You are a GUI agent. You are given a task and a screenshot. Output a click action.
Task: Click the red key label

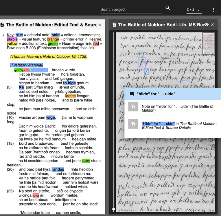tap(96, 44)
